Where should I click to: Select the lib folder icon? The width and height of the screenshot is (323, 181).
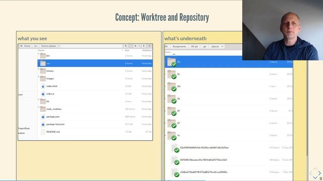tap(43, 101)
